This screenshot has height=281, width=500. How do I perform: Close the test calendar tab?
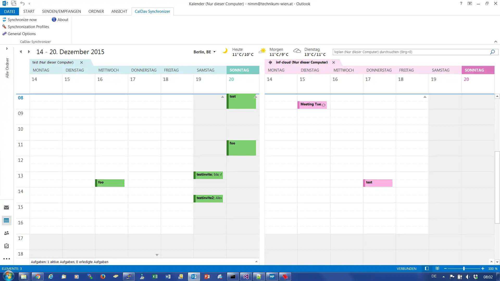click(x=82, y=62)
